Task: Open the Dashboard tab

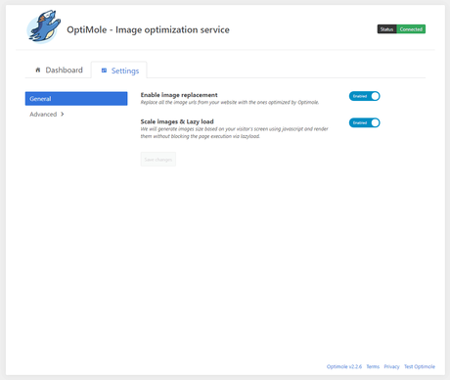Action: [x=59, y=70]
